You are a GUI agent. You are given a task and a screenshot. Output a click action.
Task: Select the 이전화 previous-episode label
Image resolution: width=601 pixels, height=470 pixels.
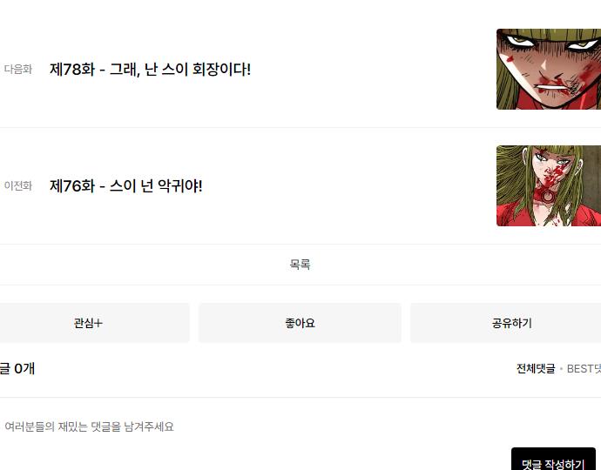click(18, 185)
